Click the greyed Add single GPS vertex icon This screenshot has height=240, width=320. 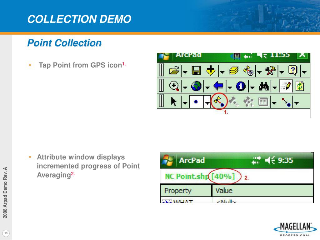[233, 102]
